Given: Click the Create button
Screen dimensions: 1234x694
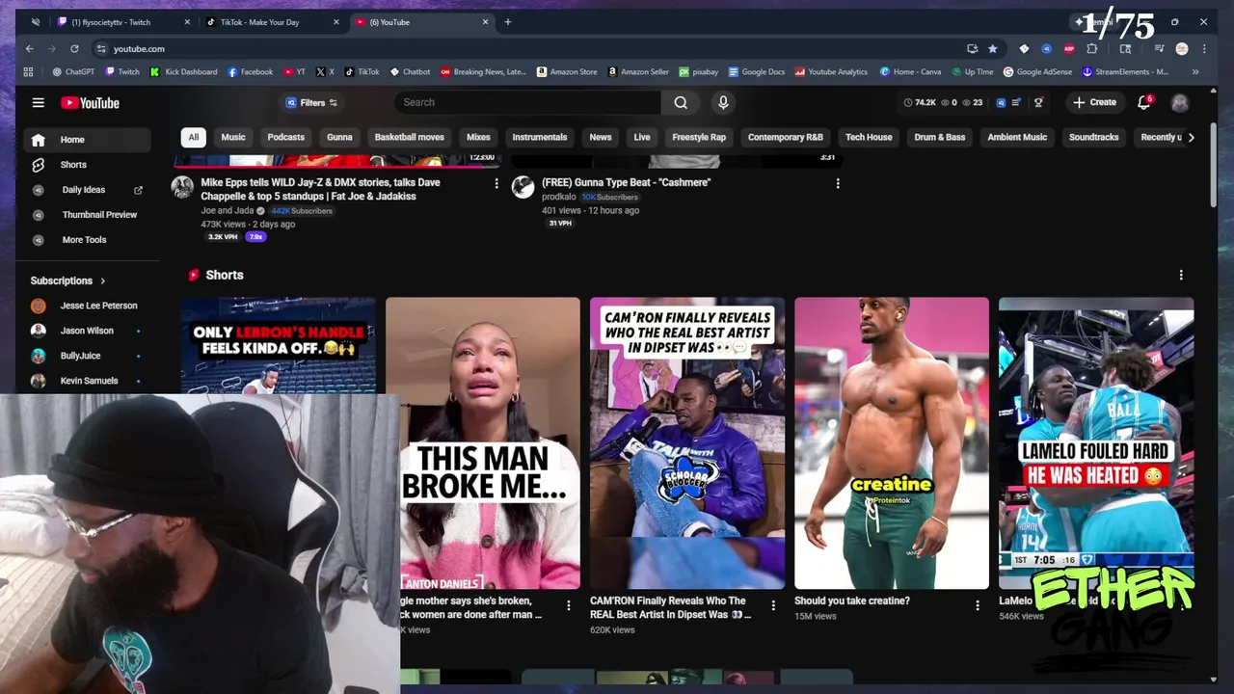Looking at the screenshot, I should point(1094,102).
